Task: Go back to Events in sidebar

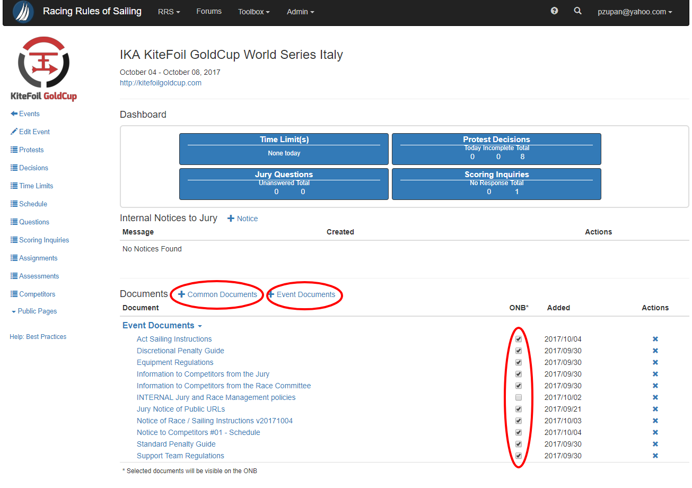Action: pyautogui.click(x=25, y=114)
